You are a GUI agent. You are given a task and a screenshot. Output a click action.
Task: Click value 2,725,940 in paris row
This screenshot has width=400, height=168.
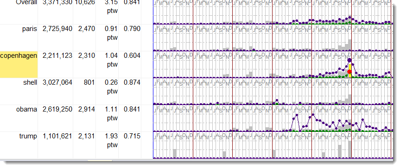(x=57, y=29)
